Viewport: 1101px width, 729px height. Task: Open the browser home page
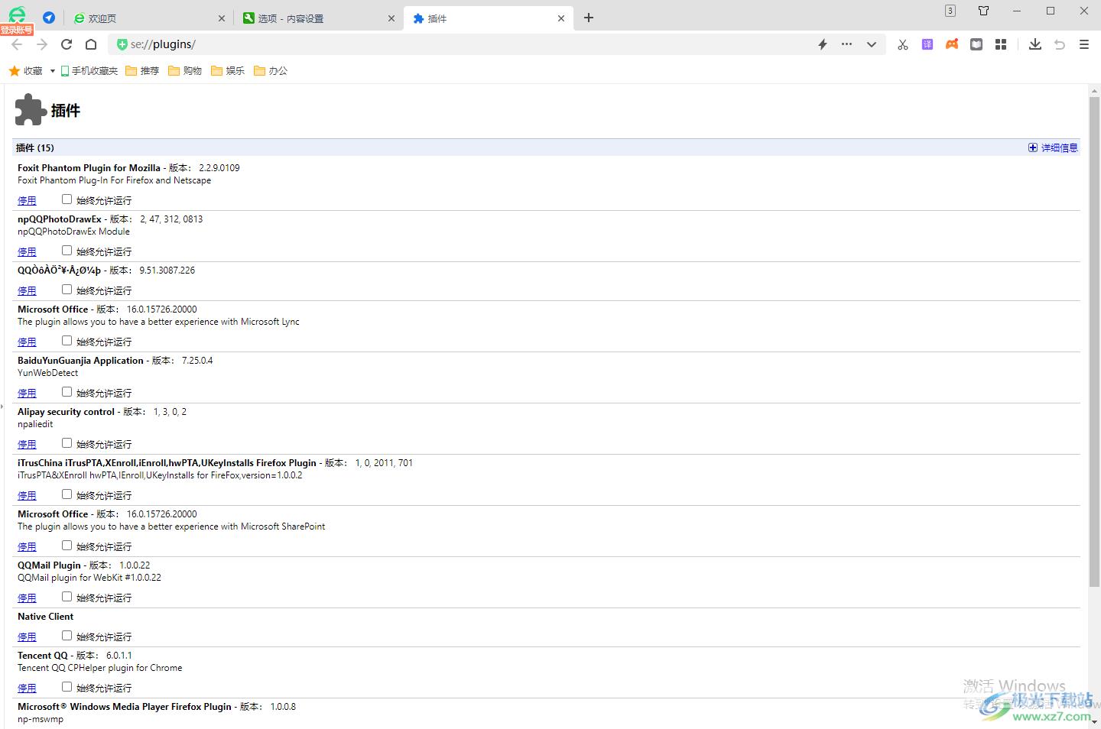(x=91, y=44)
